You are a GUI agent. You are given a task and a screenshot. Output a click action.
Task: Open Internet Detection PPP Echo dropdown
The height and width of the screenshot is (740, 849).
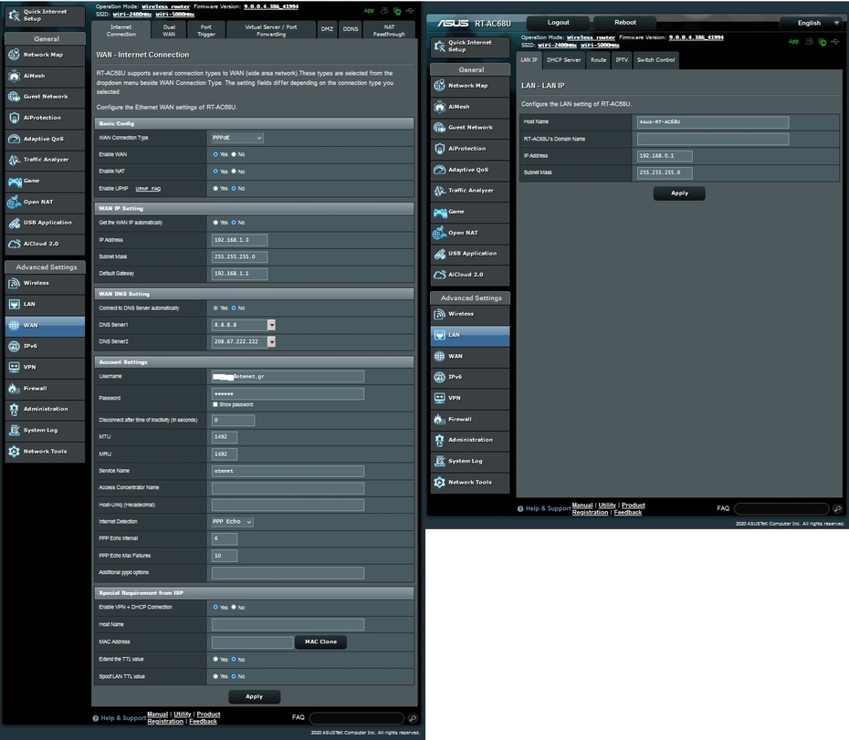point(232,522)
